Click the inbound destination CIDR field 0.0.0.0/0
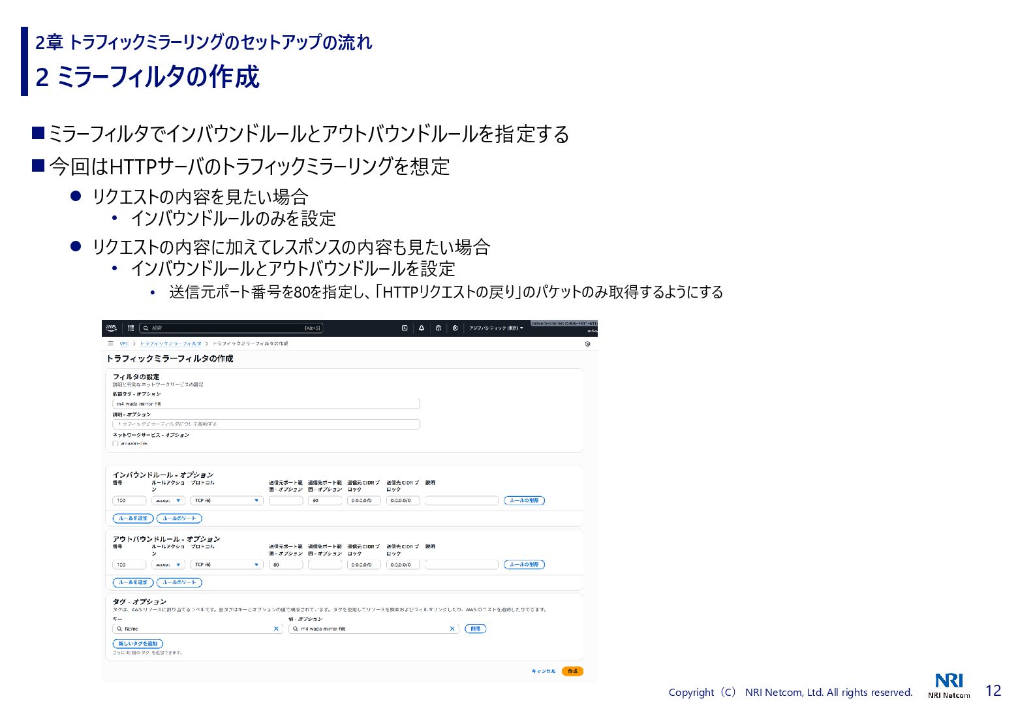Image resolution: width=1018 pixels, height=705 pixels. click(x=403, y=501)
